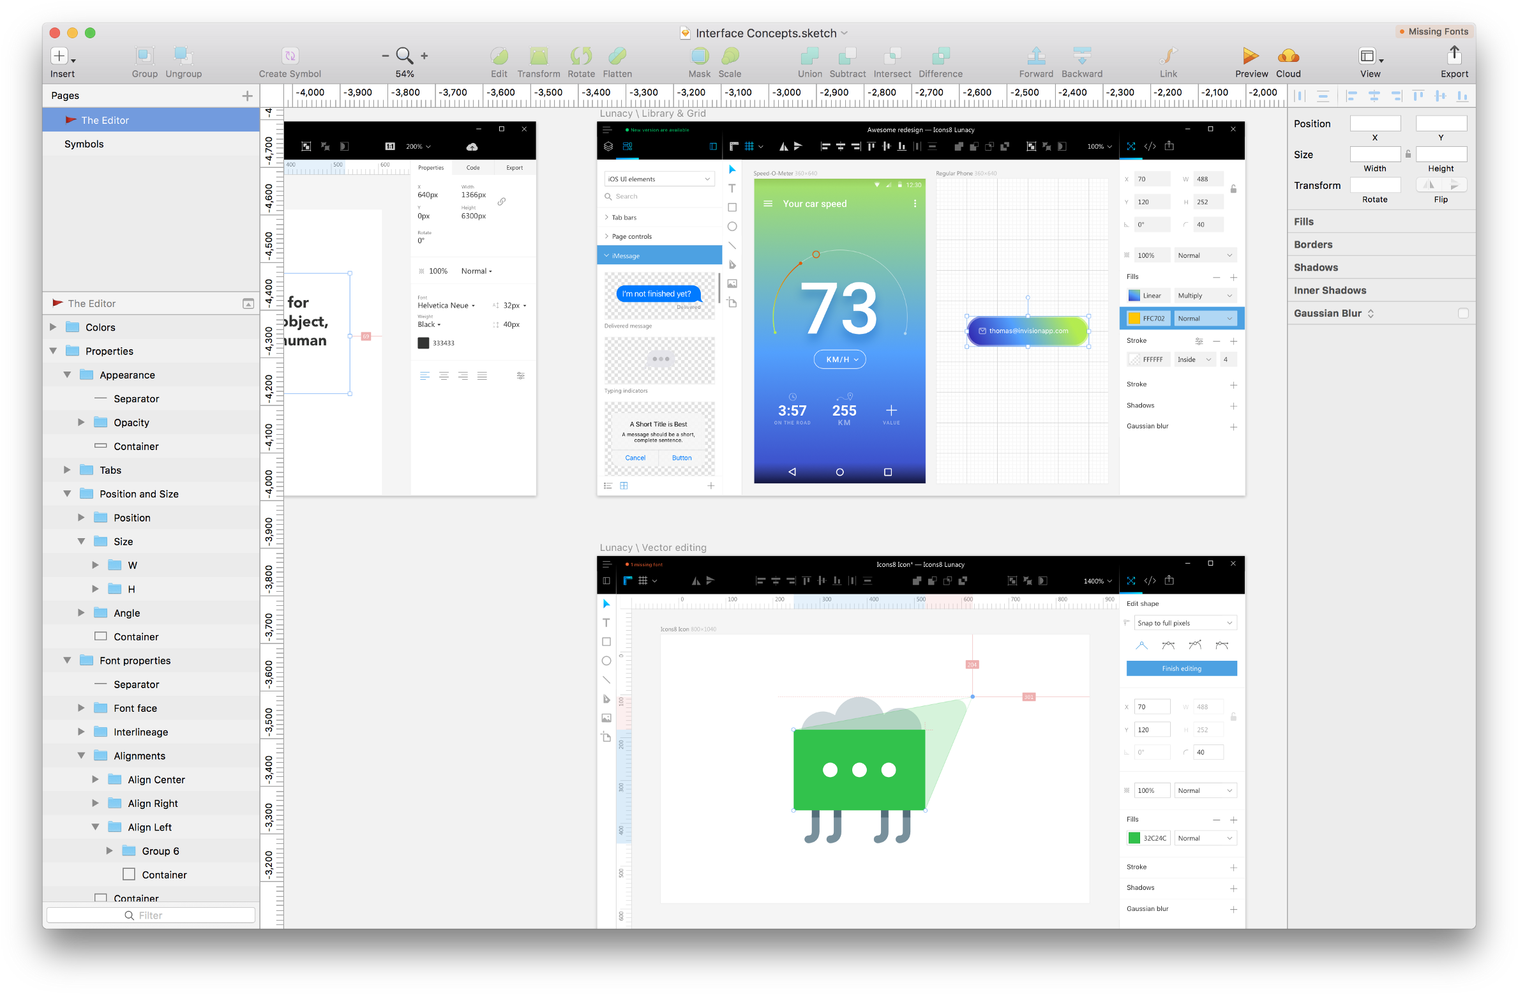Click the Create Symbol toolbar icon
This screenshot has width=1518, height=994.
[290, 56]
